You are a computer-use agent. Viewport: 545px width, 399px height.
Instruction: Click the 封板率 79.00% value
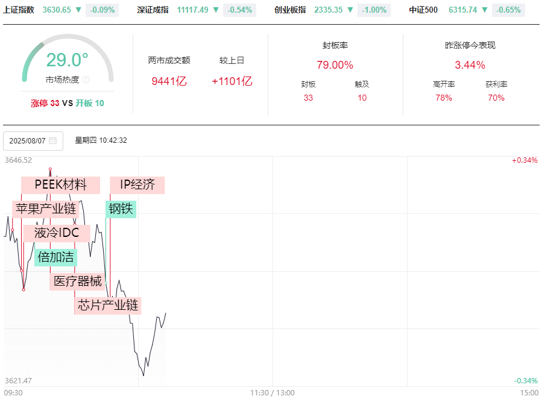(335, 65)
